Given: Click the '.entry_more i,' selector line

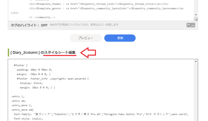Looking at the screenshot, I should (x=21, y=105).
